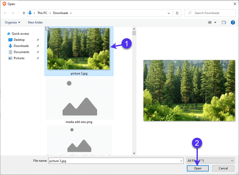The image size is (239, 175).
Task: Click the file list scrollbar down arrow
Action: 134,153
